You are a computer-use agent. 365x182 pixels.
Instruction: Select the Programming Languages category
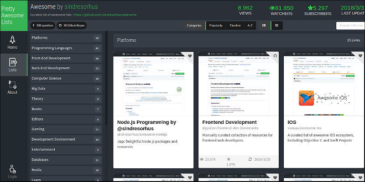[66, 48]
